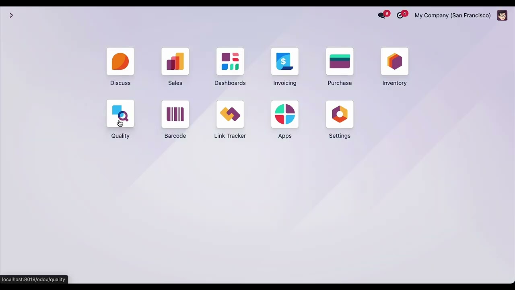515x290 pixels.
Task: Open the Quality app
Action: pos(120,114)
